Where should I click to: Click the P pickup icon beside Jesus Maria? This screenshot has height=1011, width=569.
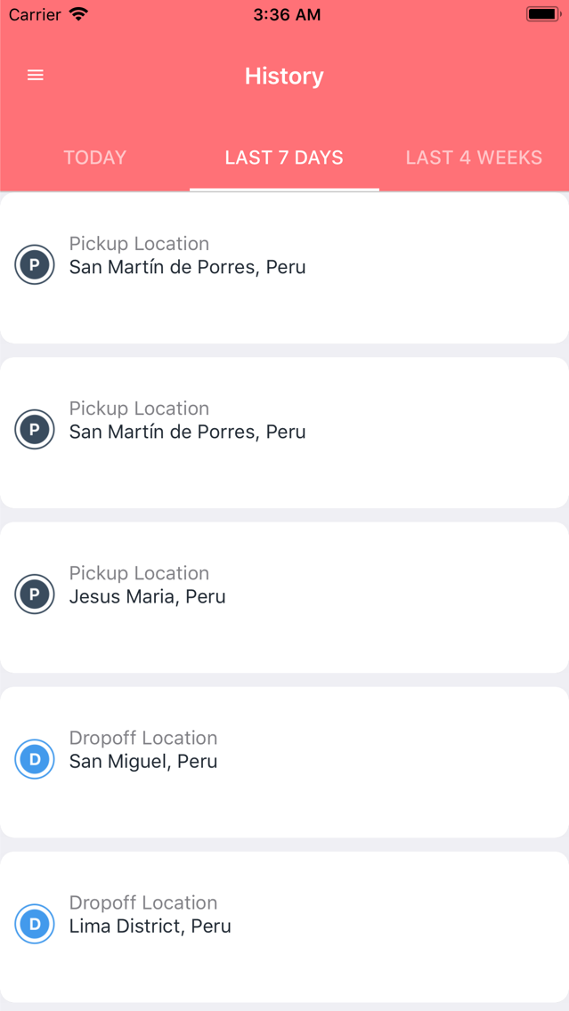[x=34, y=594]
